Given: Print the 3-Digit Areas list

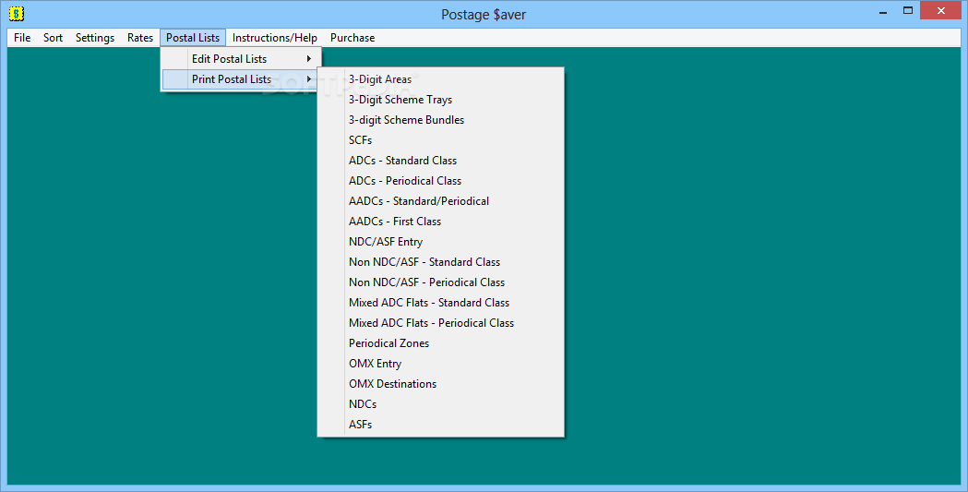Looking at the screenshot, I should (x=441, y=79).
